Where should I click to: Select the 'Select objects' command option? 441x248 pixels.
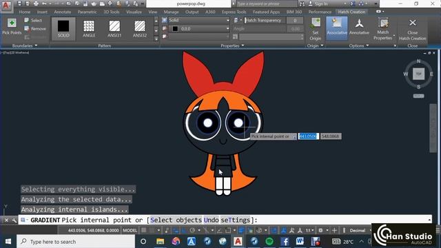[x=176, y=220]
